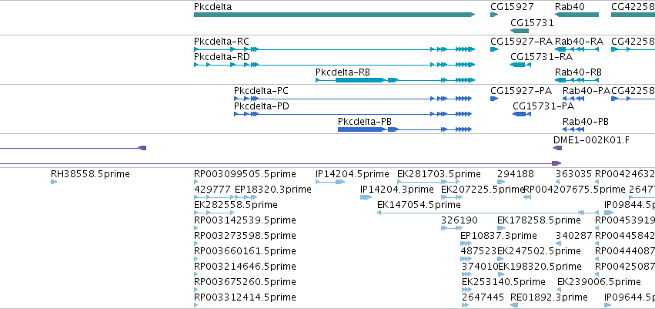Select the CG15731-RA transcript glyph
Screen dimensions: 655x309
[520, 65]
